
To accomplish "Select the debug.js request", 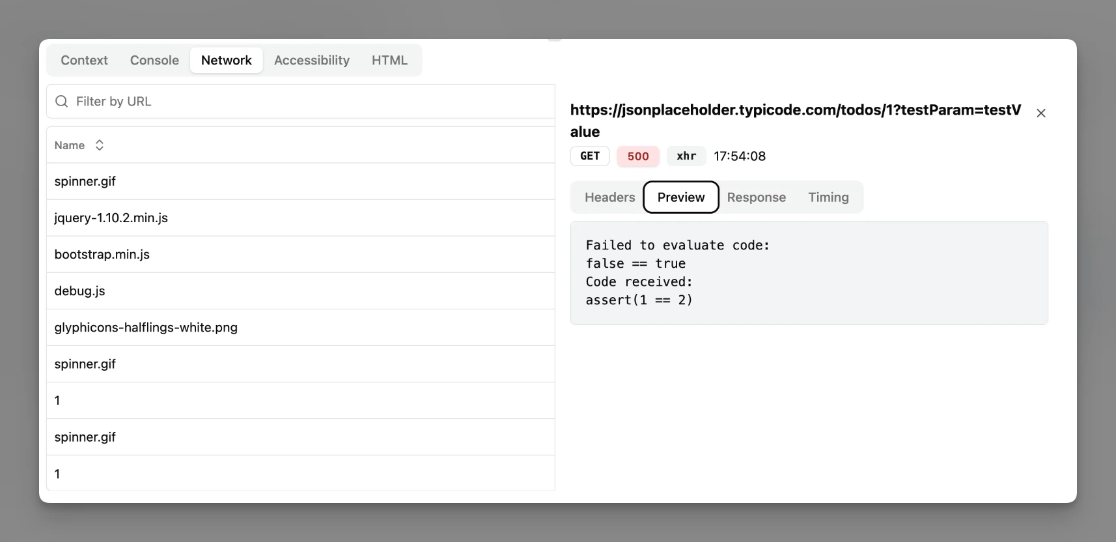I will [x=79, y=291].
